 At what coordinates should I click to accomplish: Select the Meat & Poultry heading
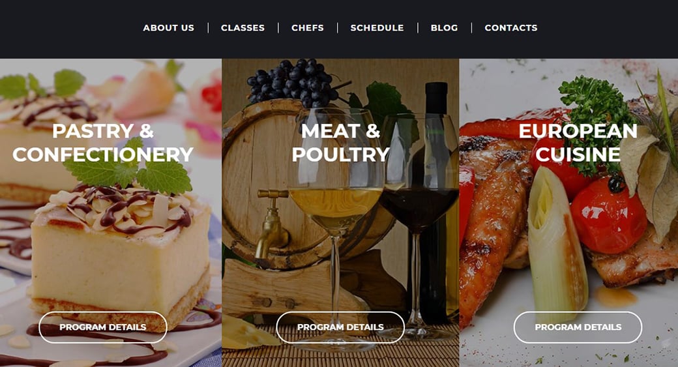341,143
